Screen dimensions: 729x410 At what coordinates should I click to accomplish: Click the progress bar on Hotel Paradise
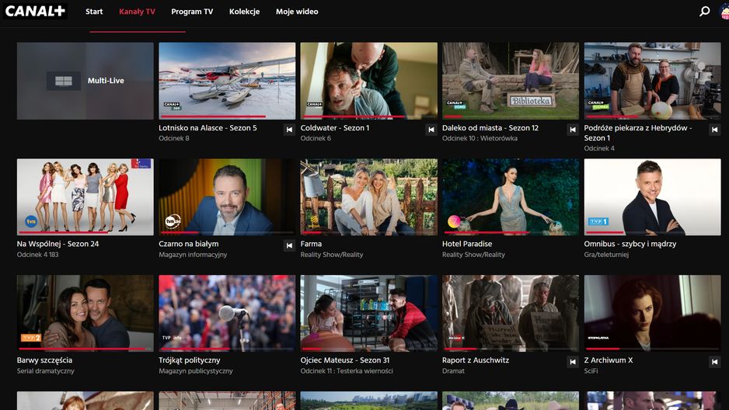[511, 232]
